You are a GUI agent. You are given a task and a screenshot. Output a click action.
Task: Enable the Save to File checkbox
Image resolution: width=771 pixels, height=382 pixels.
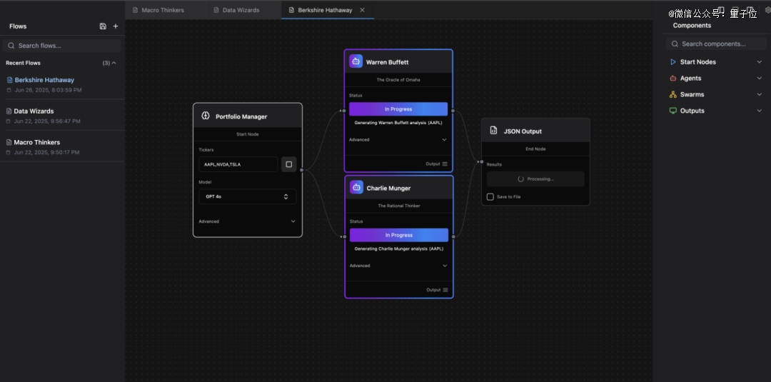point(490,197)
